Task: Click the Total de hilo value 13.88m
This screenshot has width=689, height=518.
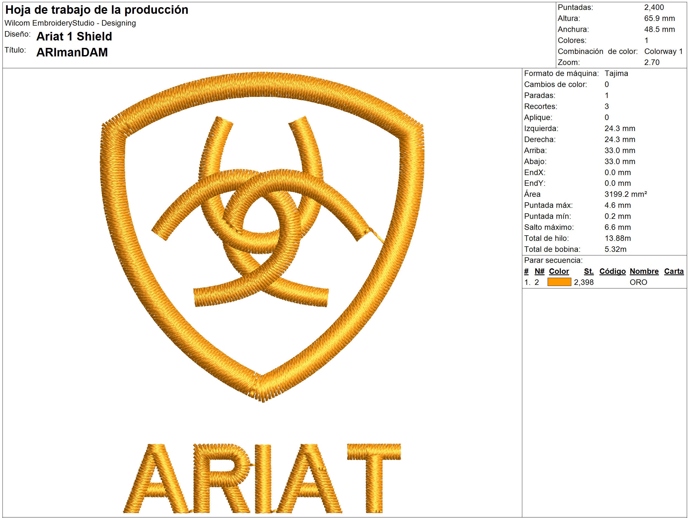Action: [x=618, y=238]
